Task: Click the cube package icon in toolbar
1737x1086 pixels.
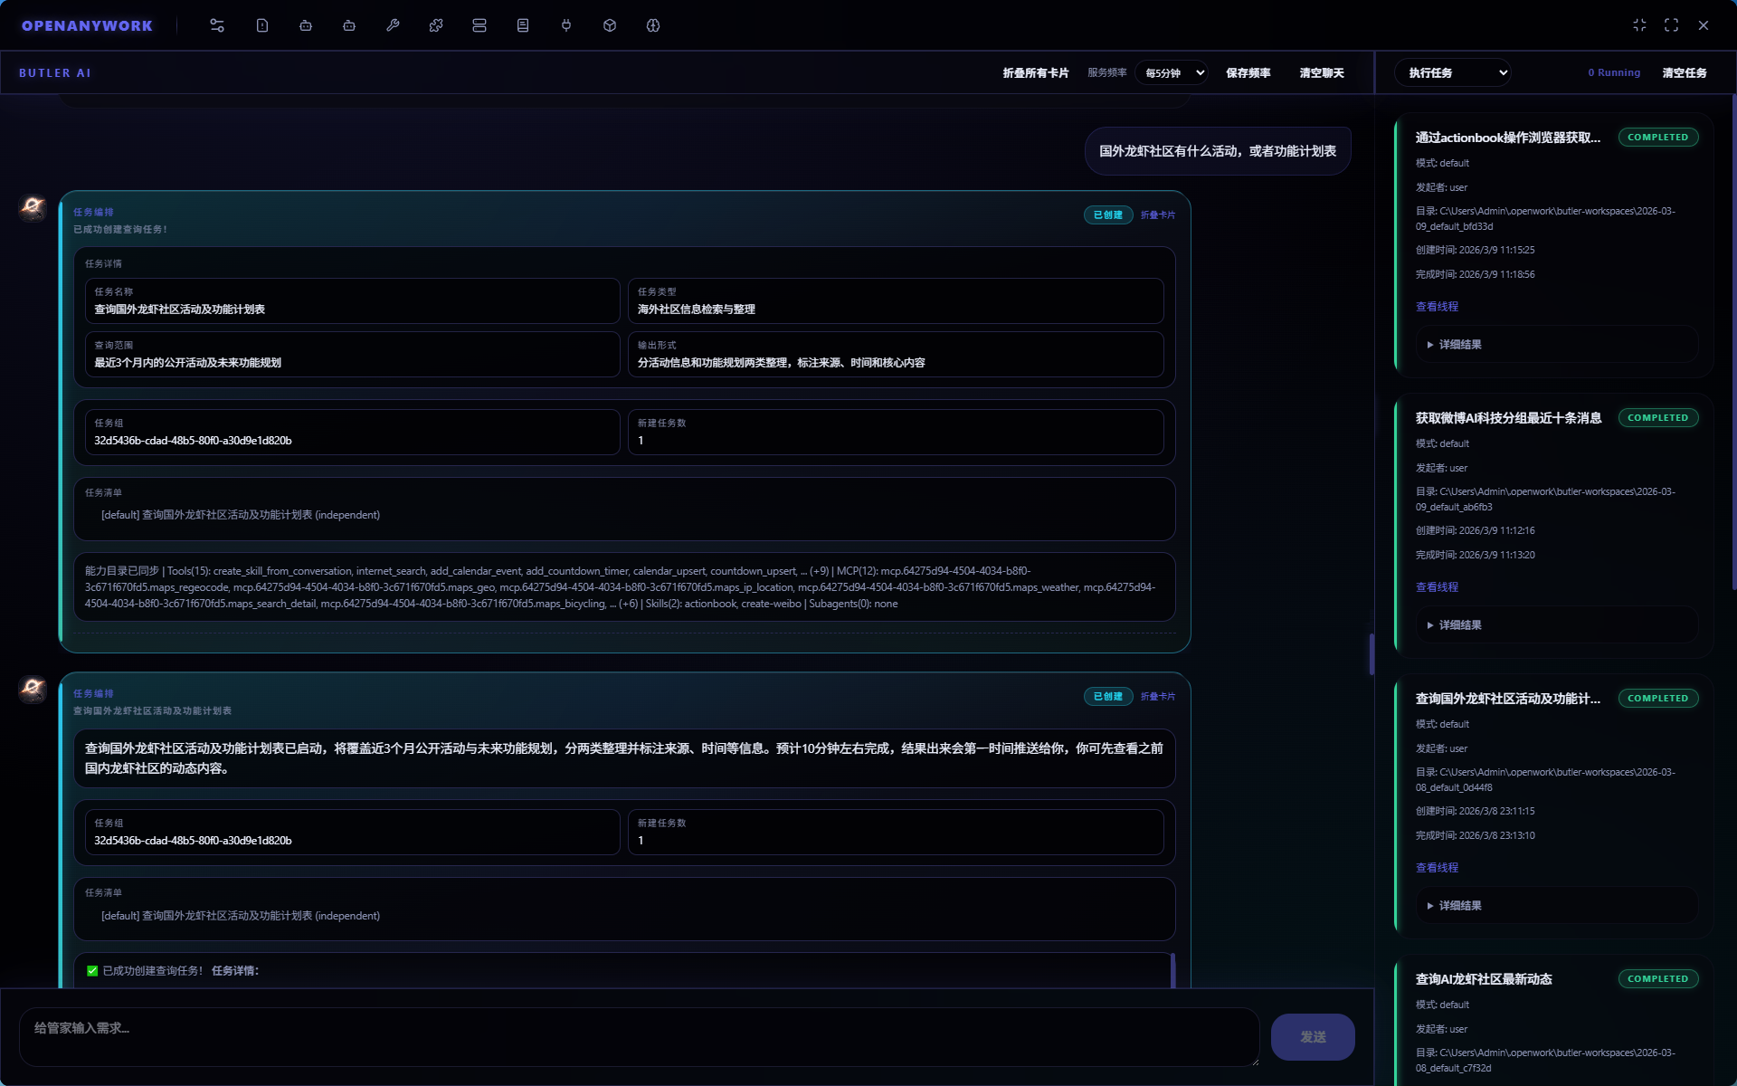Action: click(609, 25)
